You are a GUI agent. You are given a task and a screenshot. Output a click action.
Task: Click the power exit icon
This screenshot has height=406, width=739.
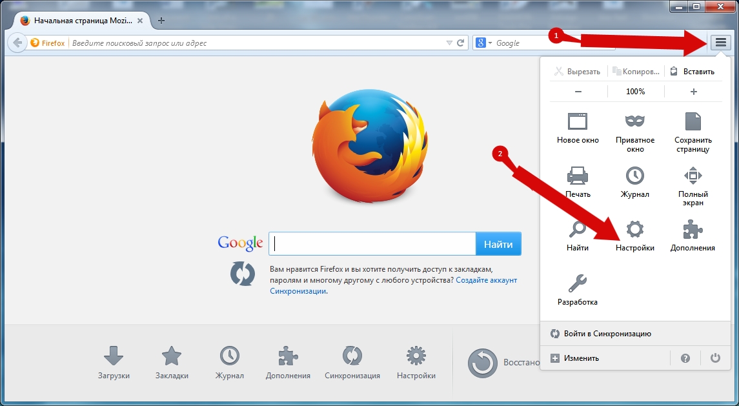pos(715,358)
